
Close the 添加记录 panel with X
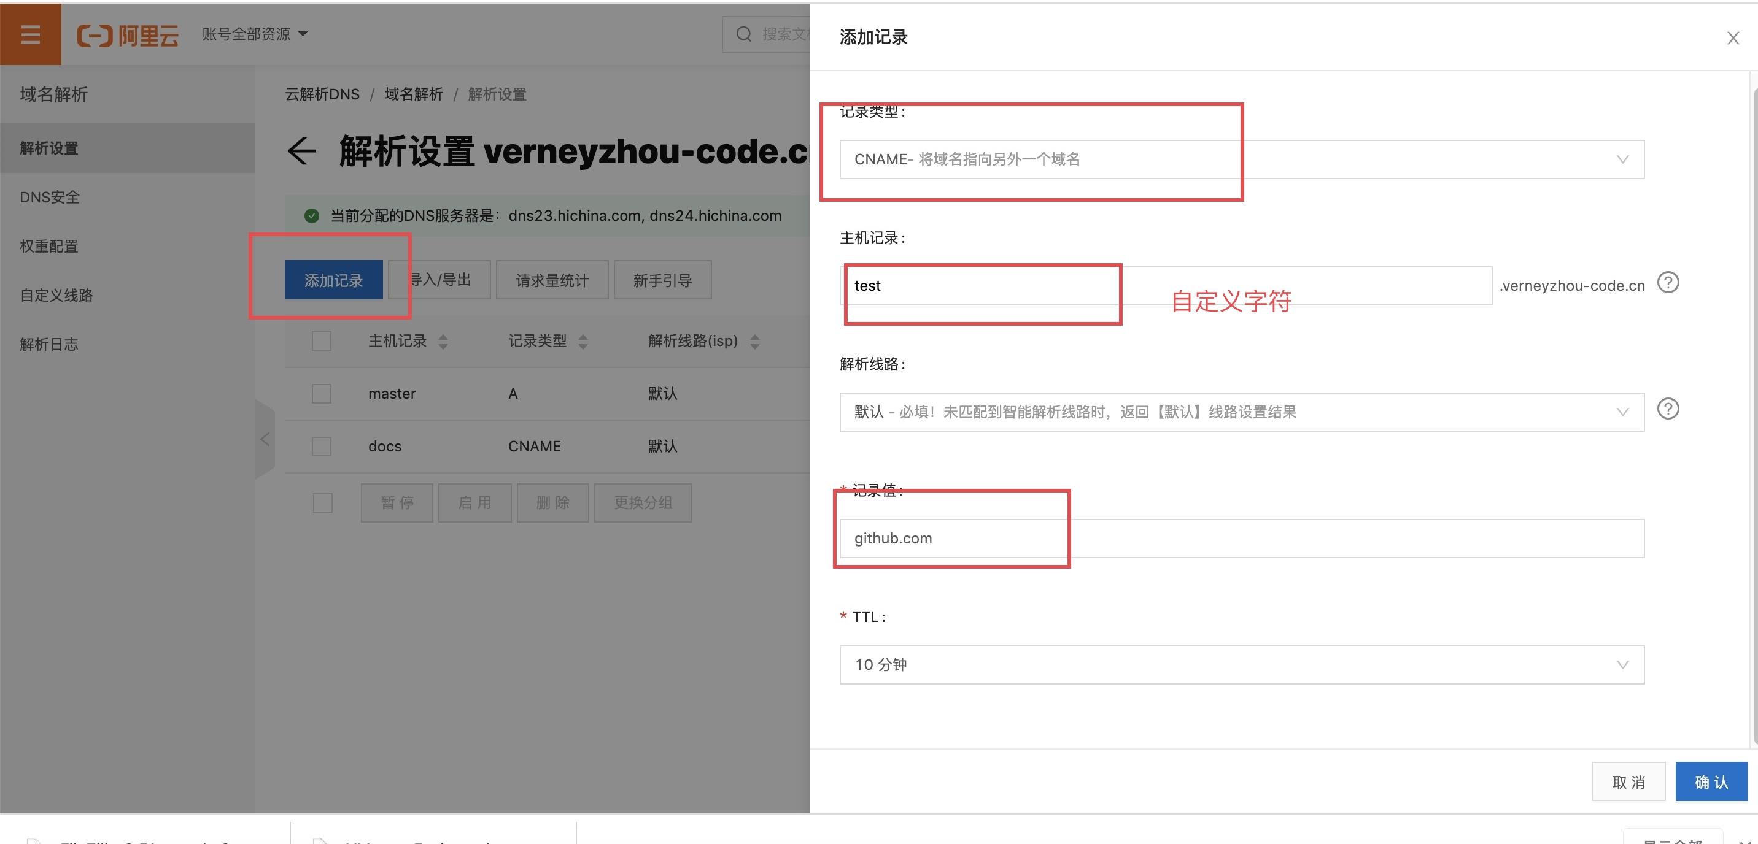(x=1733, y=38)
